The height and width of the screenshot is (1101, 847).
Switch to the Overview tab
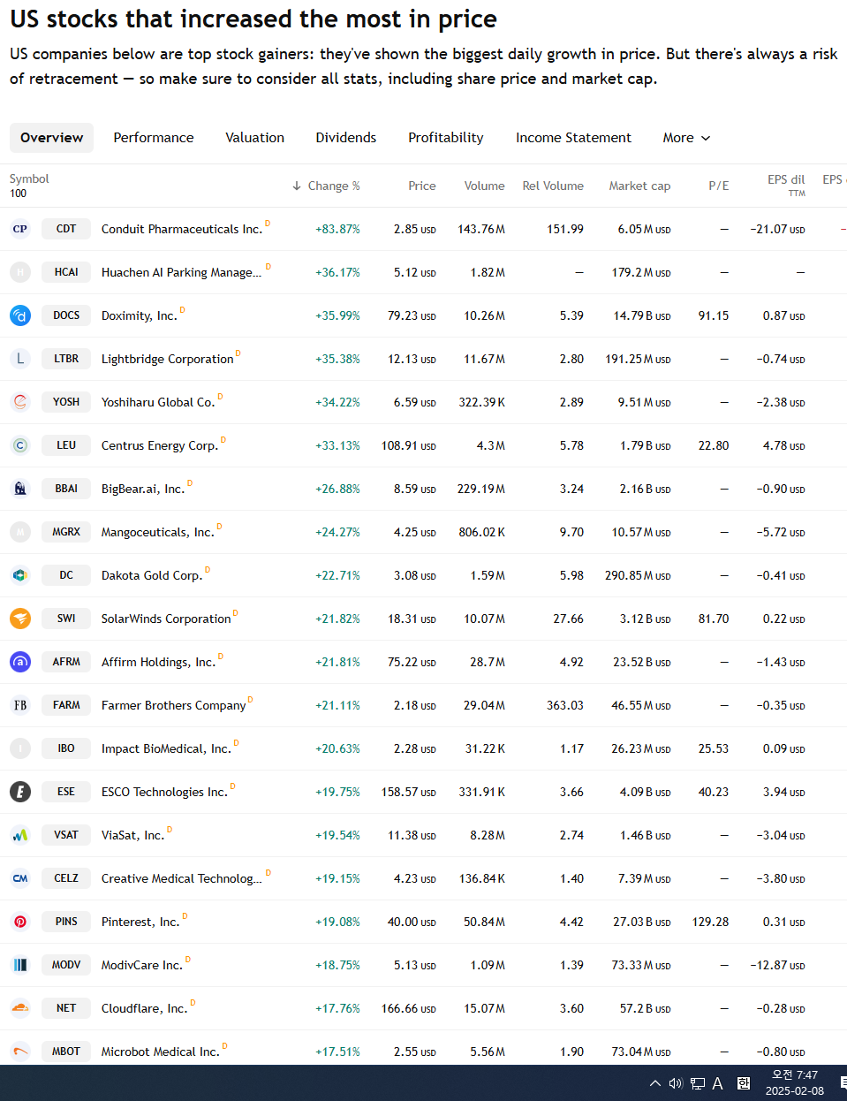pos(51,138)
